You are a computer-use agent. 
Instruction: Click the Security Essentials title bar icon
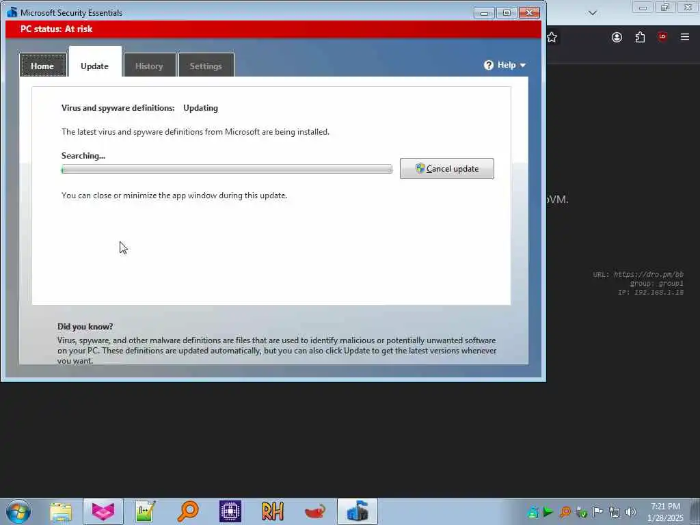point(12,12)
